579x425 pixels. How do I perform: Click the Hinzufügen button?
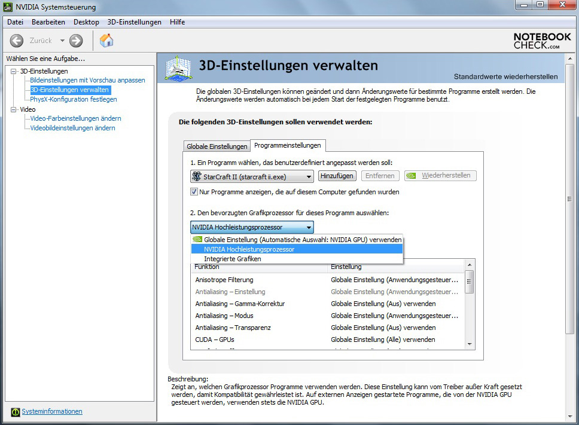(x=337, y=176)
